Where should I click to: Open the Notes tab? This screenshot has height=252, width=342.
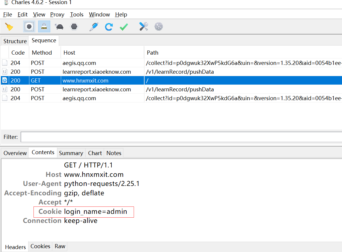point(113,153)
